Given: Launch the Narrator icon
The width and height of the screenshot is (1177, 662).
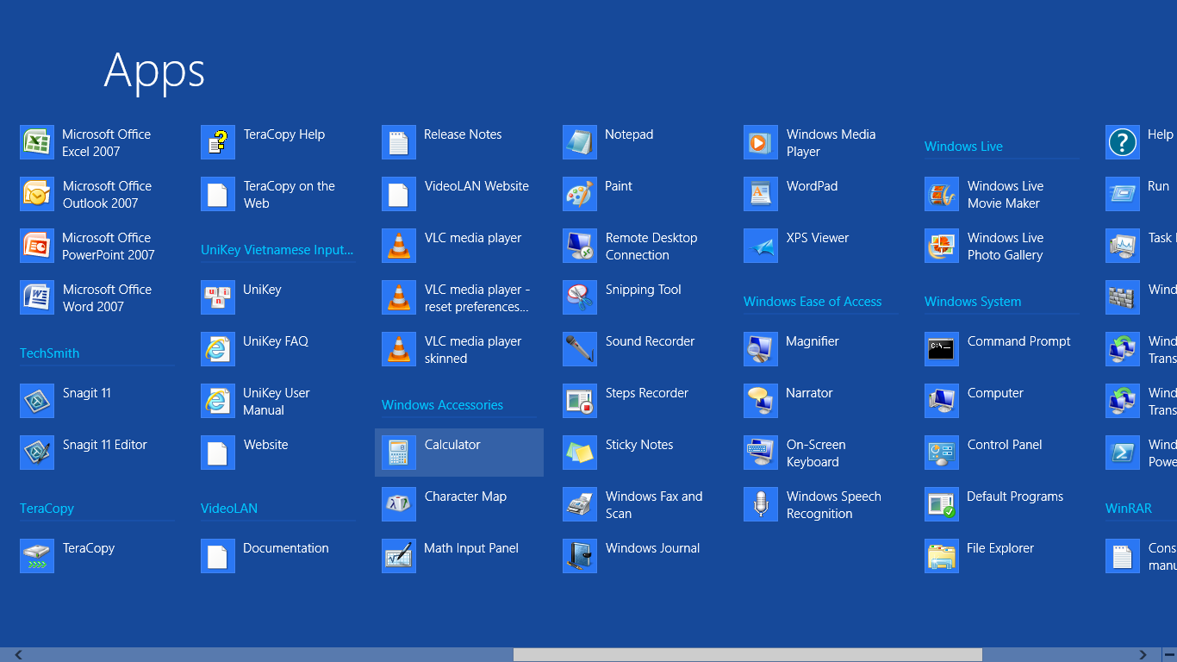Looking at the screenshot, I should 761,401.
